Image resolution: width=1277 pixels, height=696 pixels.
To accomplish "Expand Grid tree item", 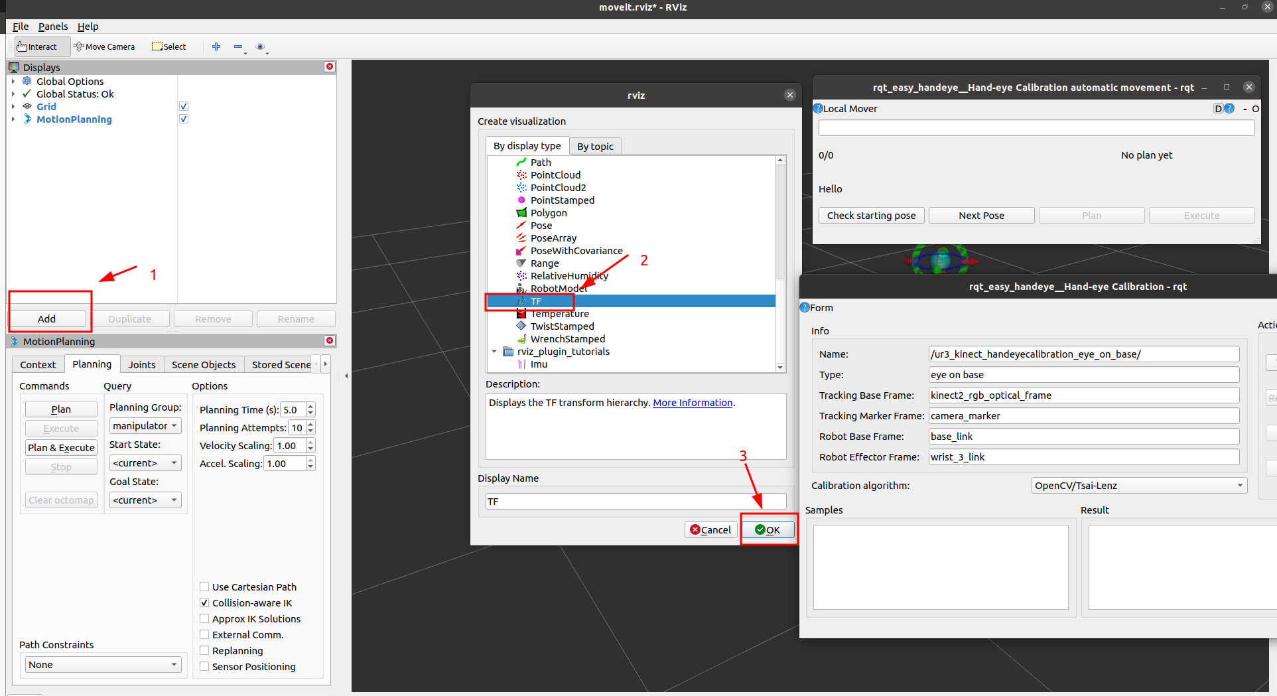I will click(x=13, y=106).
